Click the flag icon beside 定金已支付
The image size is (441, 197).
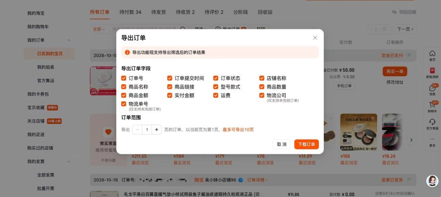409,56
